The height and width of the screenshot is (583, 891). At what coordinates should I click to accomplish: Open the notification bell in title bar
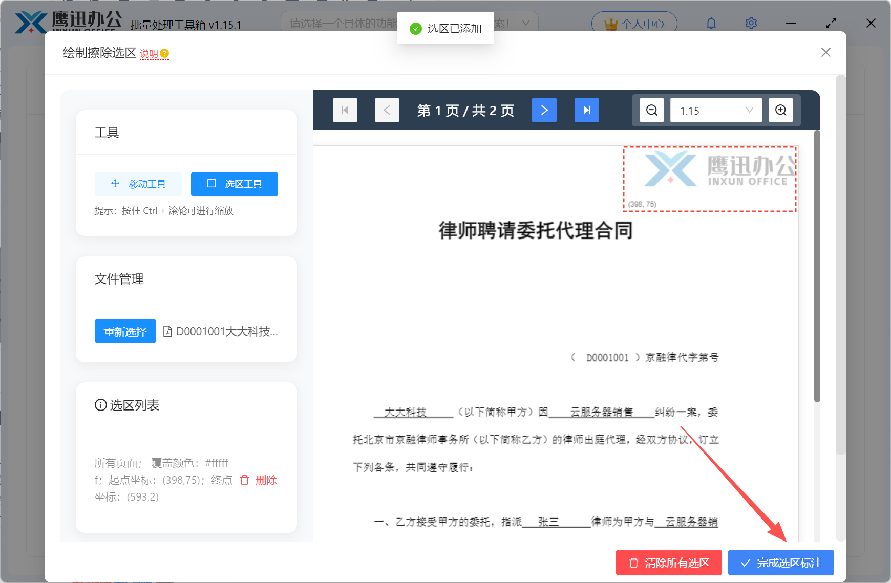(x=711, y=23)
